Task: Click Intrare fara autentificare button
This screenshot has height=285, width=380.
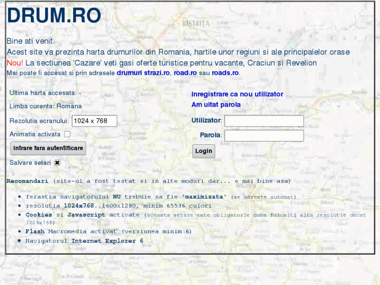Action: coord(48,148)
